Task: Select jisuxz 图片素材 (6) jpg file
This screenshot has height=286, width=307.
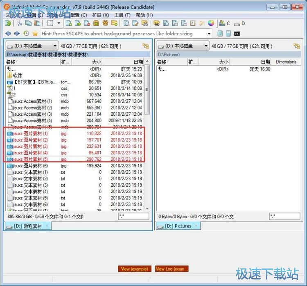Action: (x=75, y=166)
